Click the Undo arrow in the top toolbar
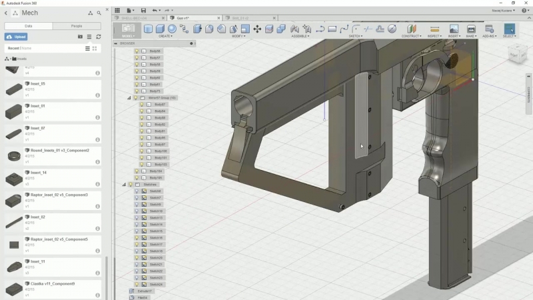Screen dimensions: 533x300 (155, 11)
